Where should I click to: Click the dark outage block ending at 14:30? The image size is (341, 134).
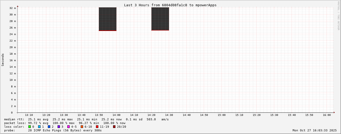(x=160, y=19)
